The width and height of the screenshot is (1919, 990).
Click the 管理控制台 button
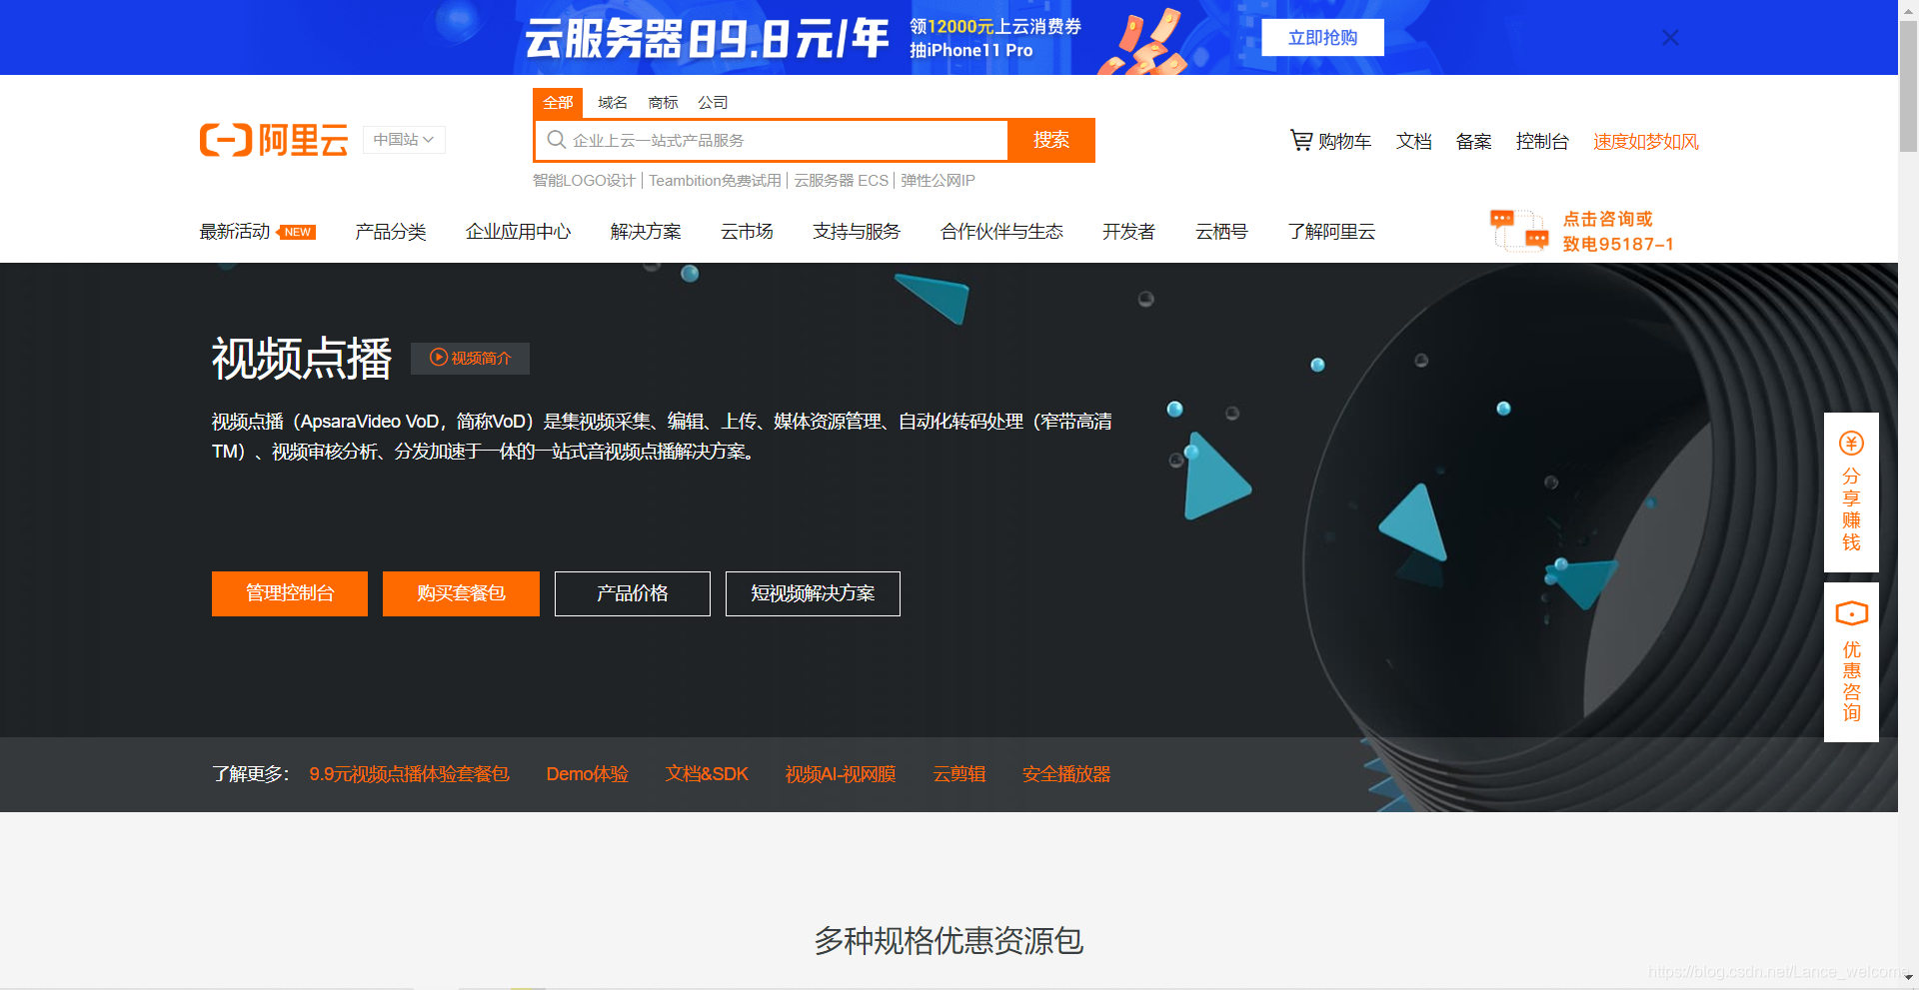(x=290, y=593)
